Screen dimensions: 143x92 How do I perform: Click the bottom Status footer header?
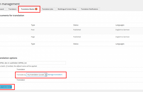tap(76, 44)
